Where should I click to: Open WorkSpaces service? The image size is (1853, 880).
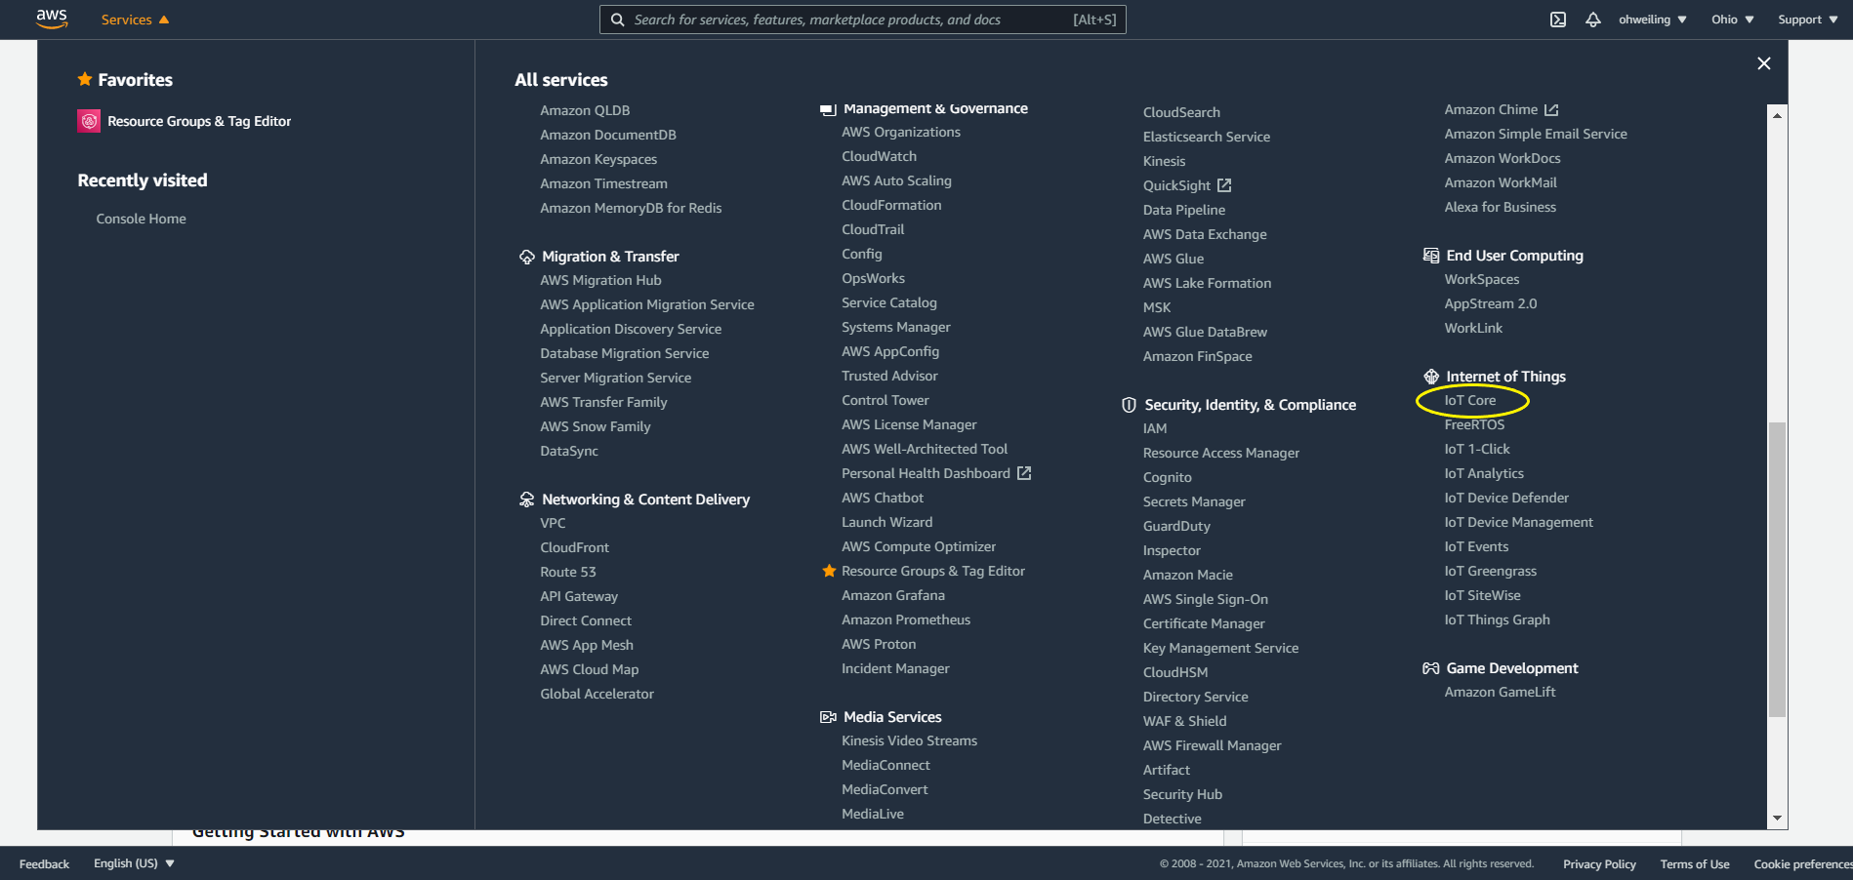1482,279
